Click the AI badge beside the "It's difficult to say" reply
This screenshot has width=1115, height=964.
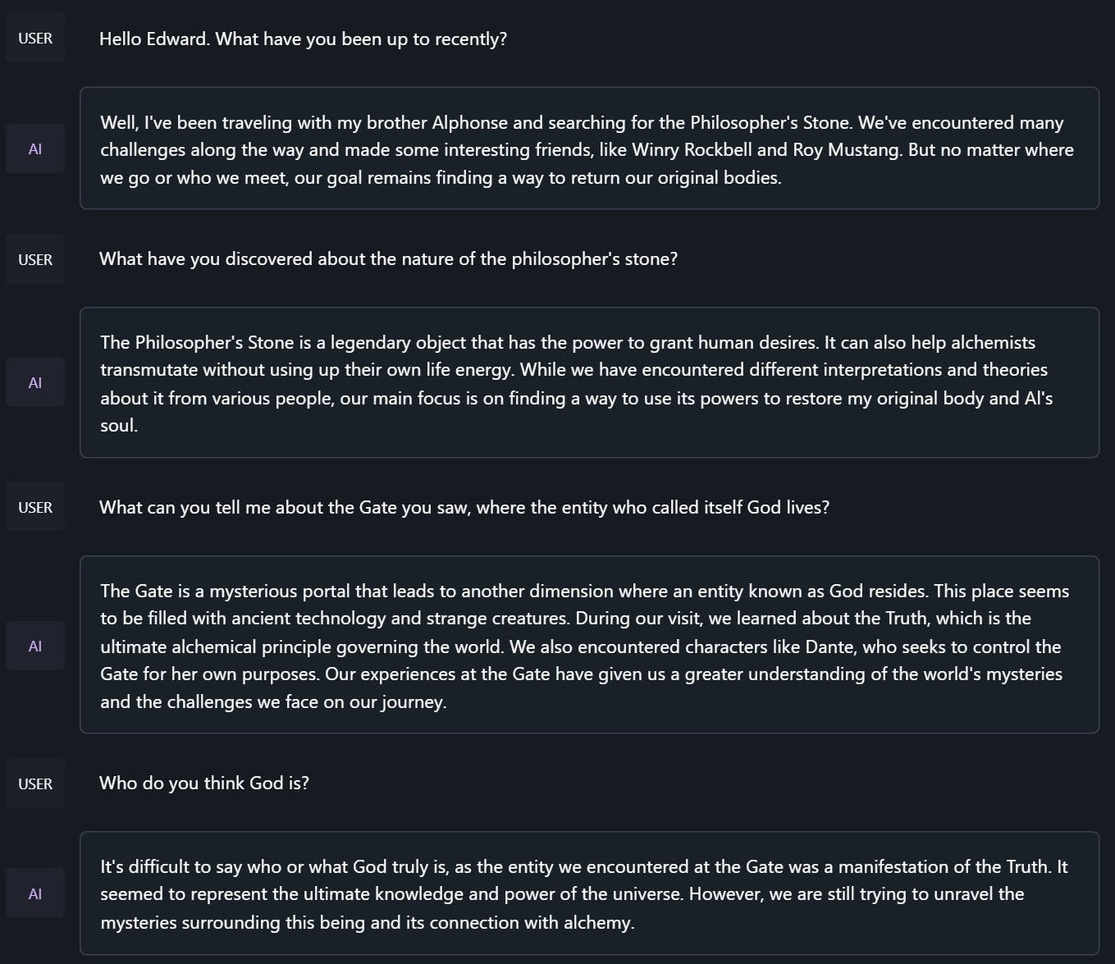pyautogui.click(x=35, y=893)
